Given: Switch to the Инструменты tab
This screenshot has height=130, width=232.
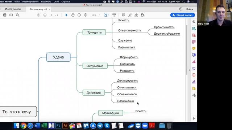Looking at the screenshot, I should coord(13,9).
